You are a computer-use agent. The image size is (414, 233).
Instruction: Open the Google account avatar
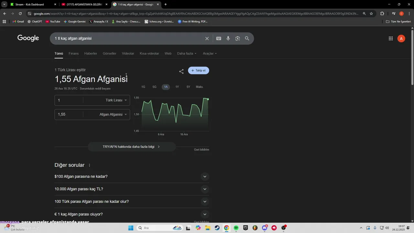[x=401, y=39]
